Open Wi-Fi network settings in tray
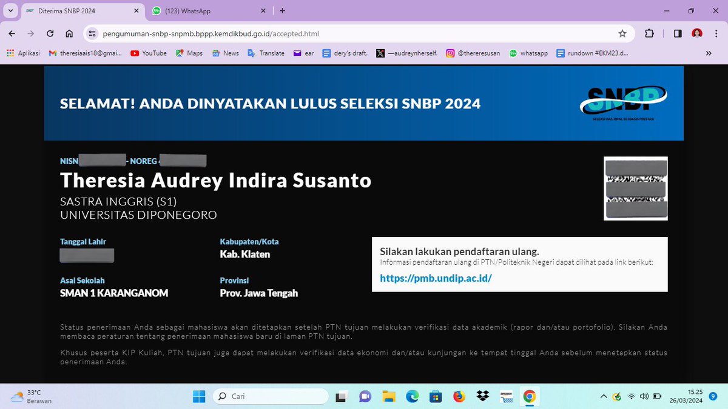 click(x=632, y=397)
